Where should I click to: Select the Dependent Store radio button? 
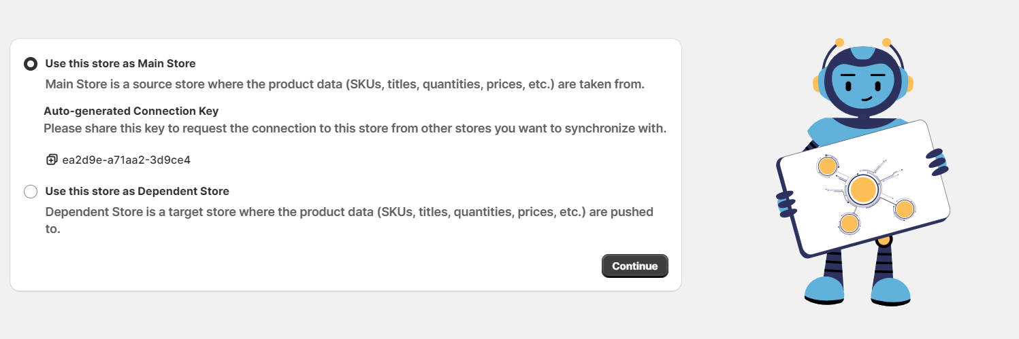[31, 192]
